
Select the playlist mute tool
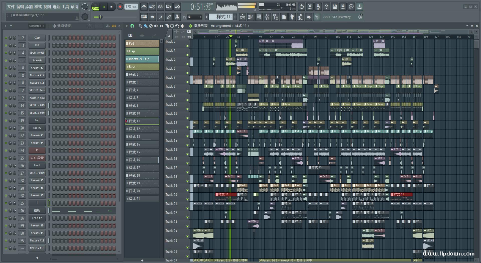point(156,26)
